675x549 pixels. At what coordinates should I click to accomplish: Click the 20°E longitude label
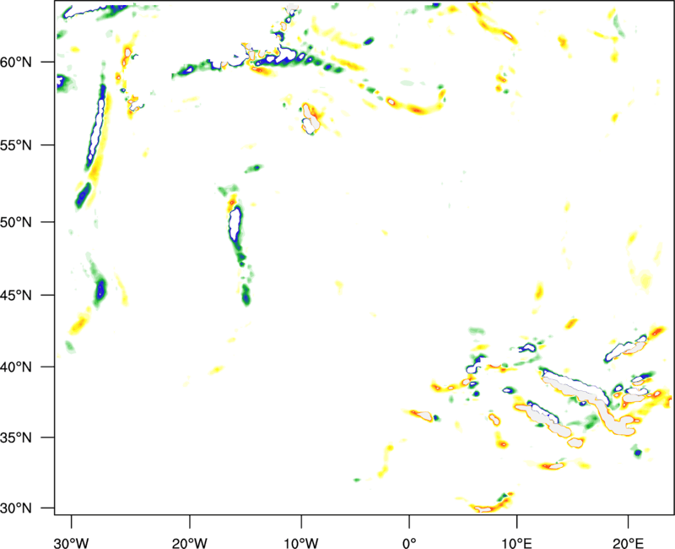click(628, 543)
